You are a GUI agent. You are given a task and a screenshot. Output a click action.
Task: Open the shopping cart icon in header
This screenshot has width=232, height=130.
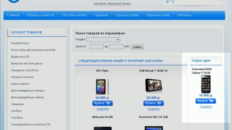pos(170,1)
